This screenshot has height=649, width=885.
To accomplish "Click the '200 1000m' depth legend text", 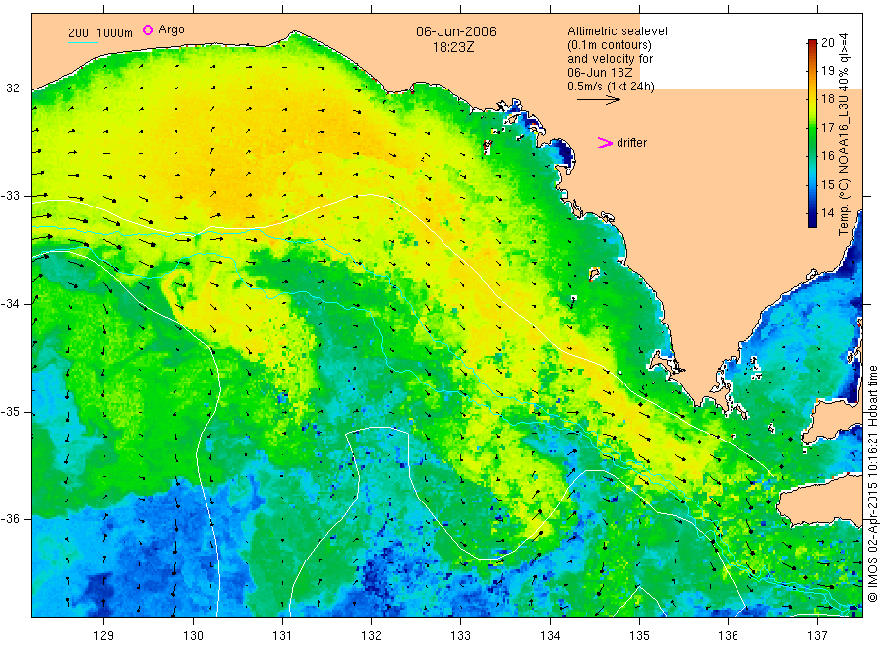I will click(100, 33).
